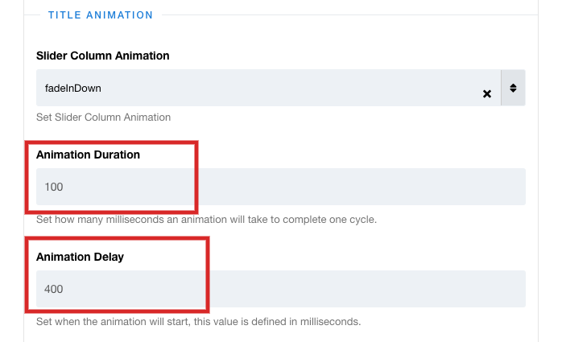Click the Animation Delay label
The width and height of the screenshot is (562, 342).
coord(80,257)
